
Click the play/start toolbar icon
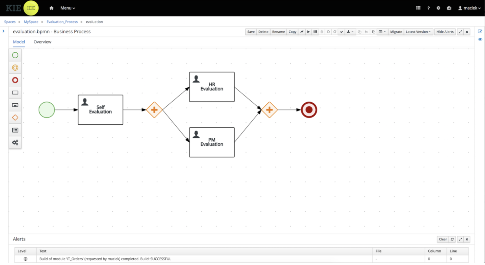point(308,32)
